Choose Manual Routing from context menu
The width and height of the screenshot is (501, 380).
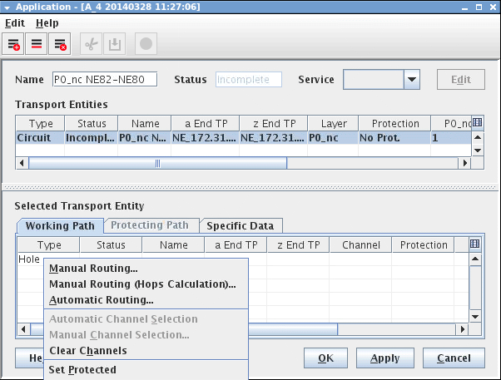(x=93, y=268)
